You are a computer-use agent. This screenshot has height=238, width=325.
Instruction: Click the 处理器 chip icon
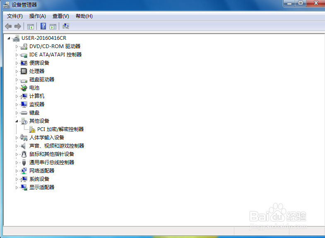[24, 71]
